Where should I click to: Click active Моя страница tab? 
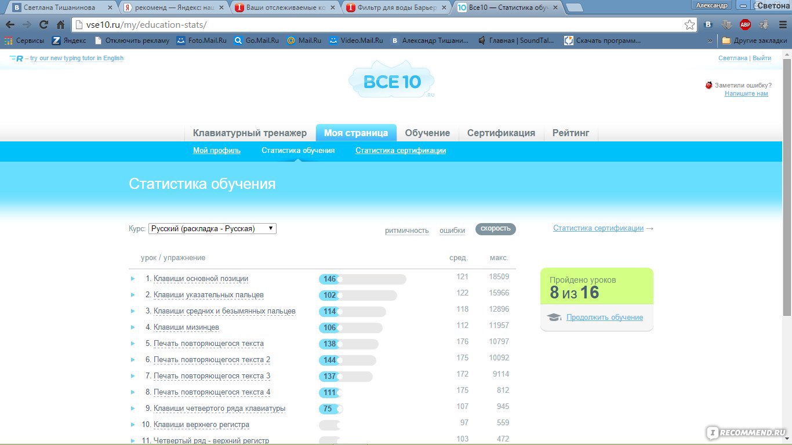tap(356, 133)
